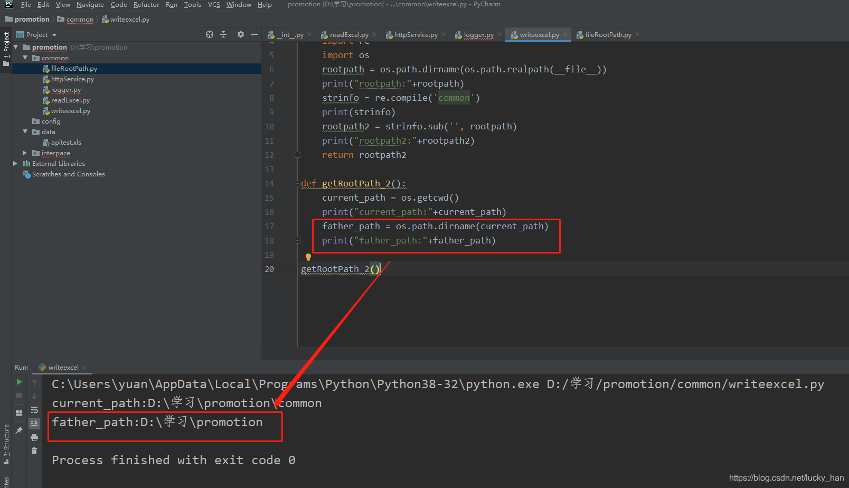
Task: Click Restore Layout icon in Run panel
Action: (19, 413)
